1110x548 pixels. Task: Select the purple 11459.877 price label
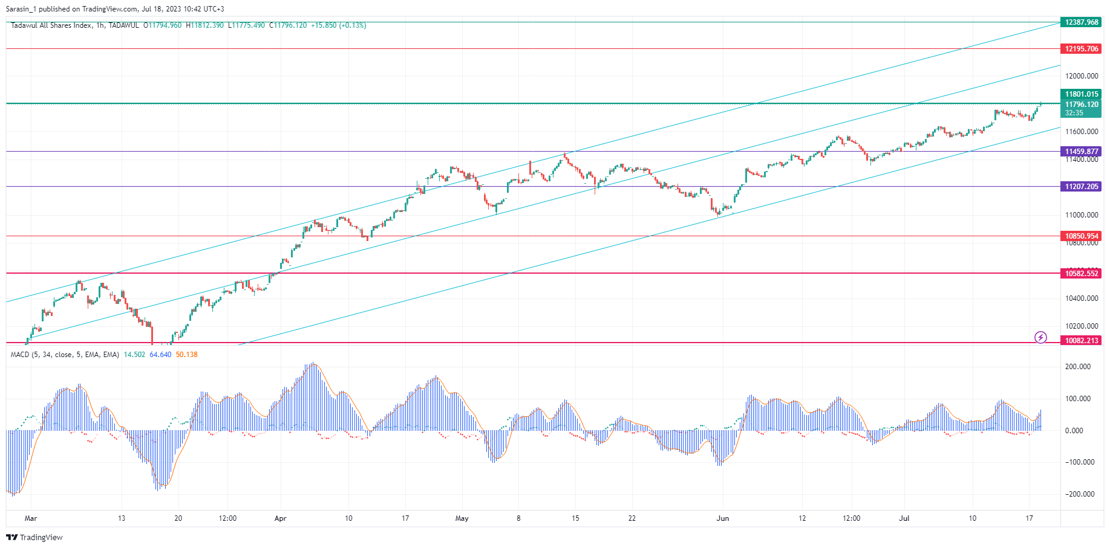point(1082,152)
